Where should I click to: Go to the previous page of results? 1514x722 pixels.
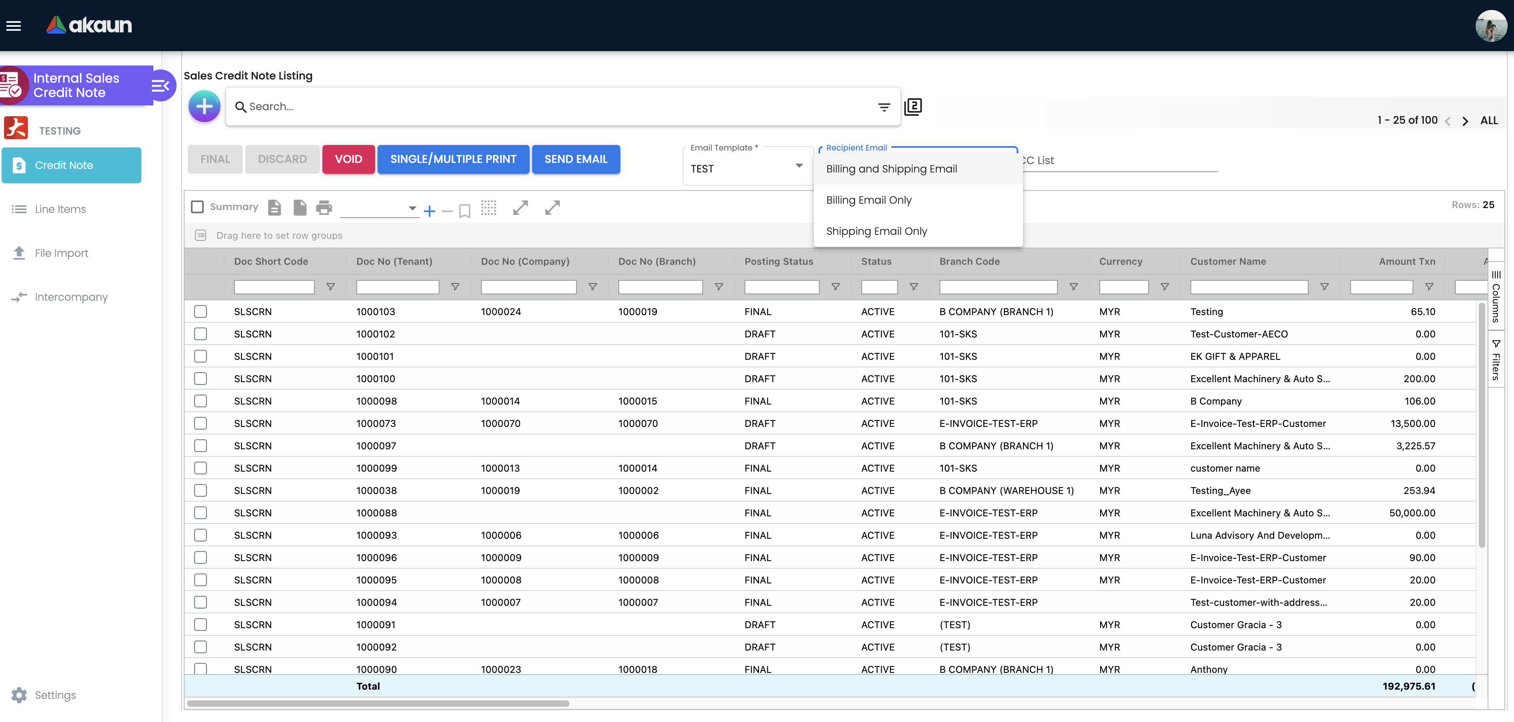[1448, 121]
